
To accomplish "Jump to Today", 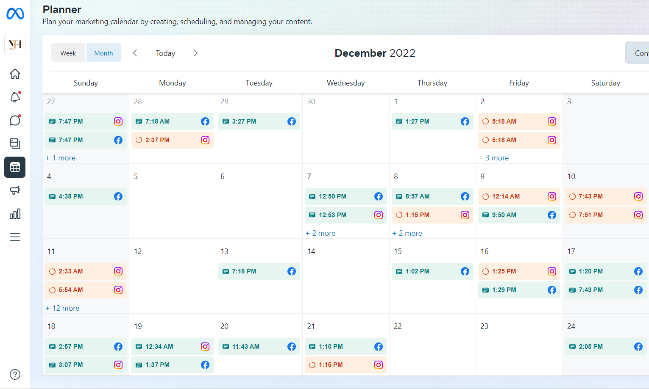I will 165,53.
